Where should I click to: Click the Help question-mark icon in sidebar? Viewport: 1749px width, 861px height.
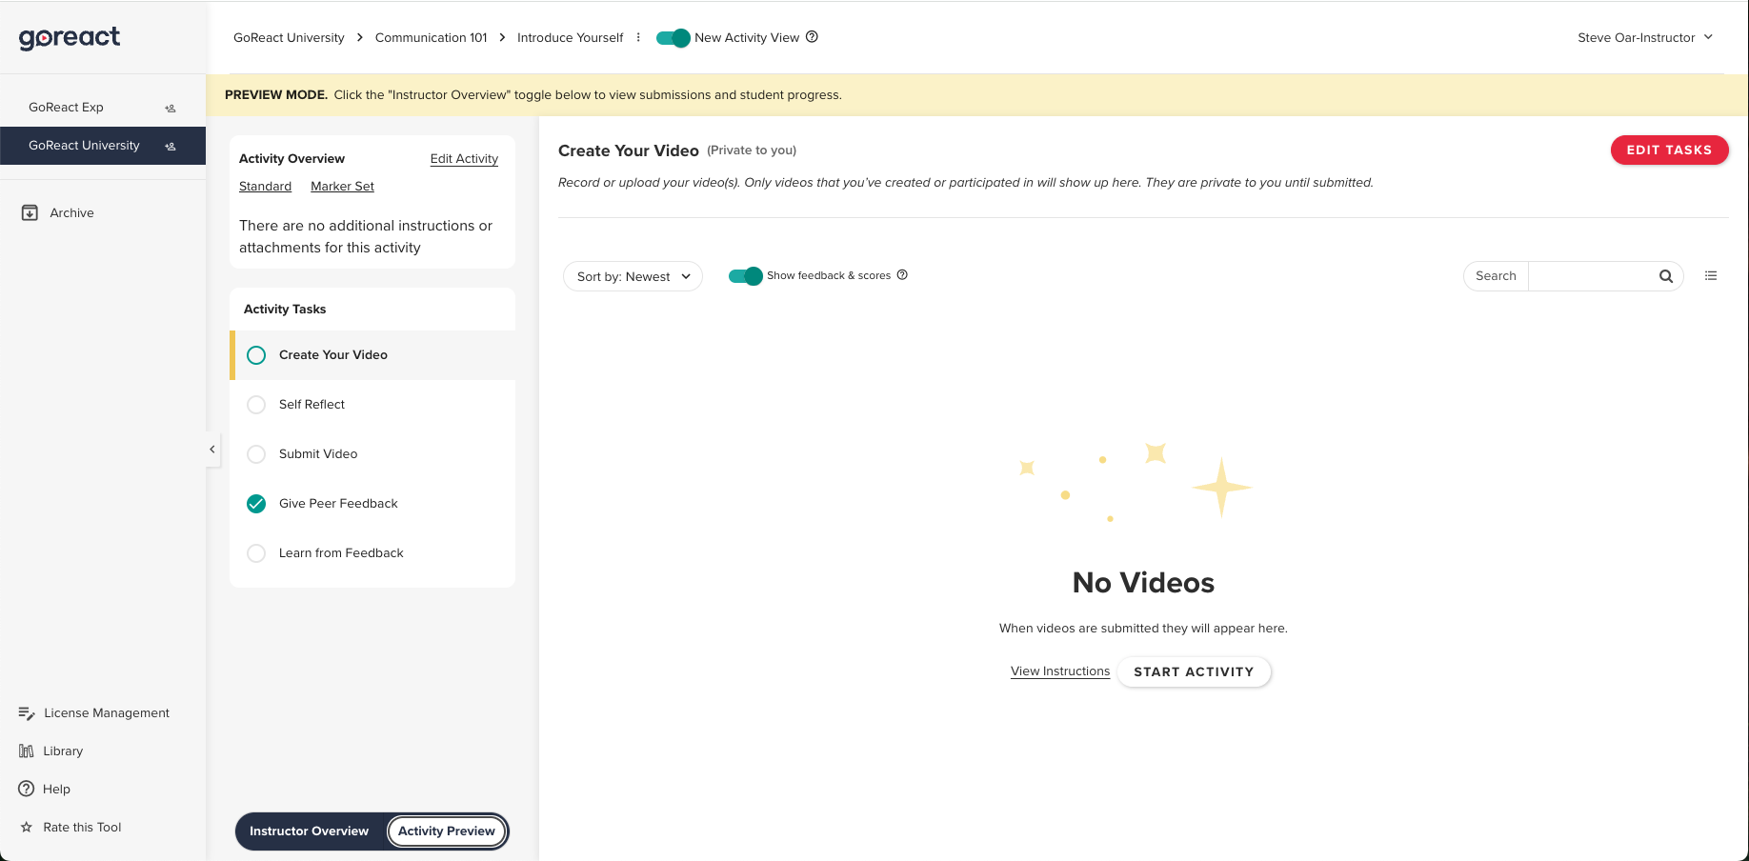tap(25, 789)
